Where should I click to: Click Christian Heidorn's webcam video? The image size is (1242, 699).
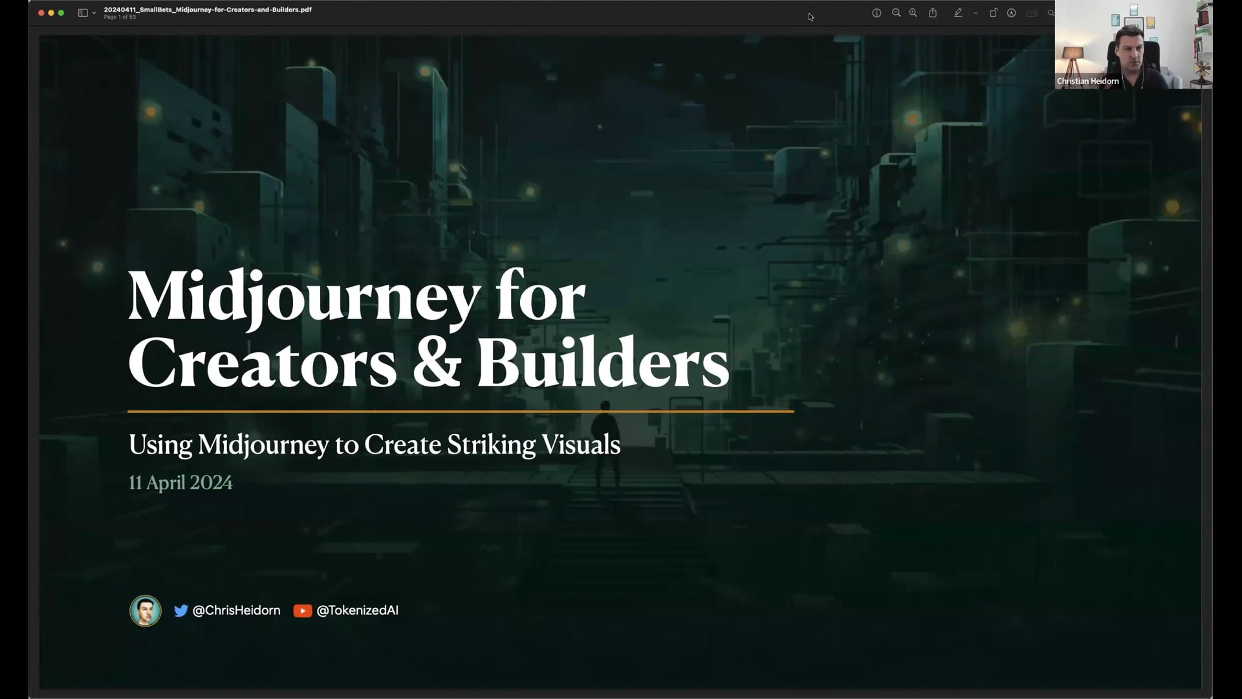(x=1132, y=45)
